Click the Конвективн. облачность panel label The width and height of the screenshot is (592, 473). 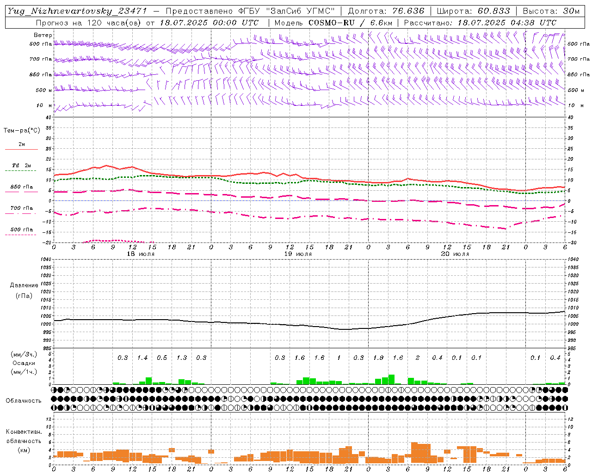(x=24, y=441)
